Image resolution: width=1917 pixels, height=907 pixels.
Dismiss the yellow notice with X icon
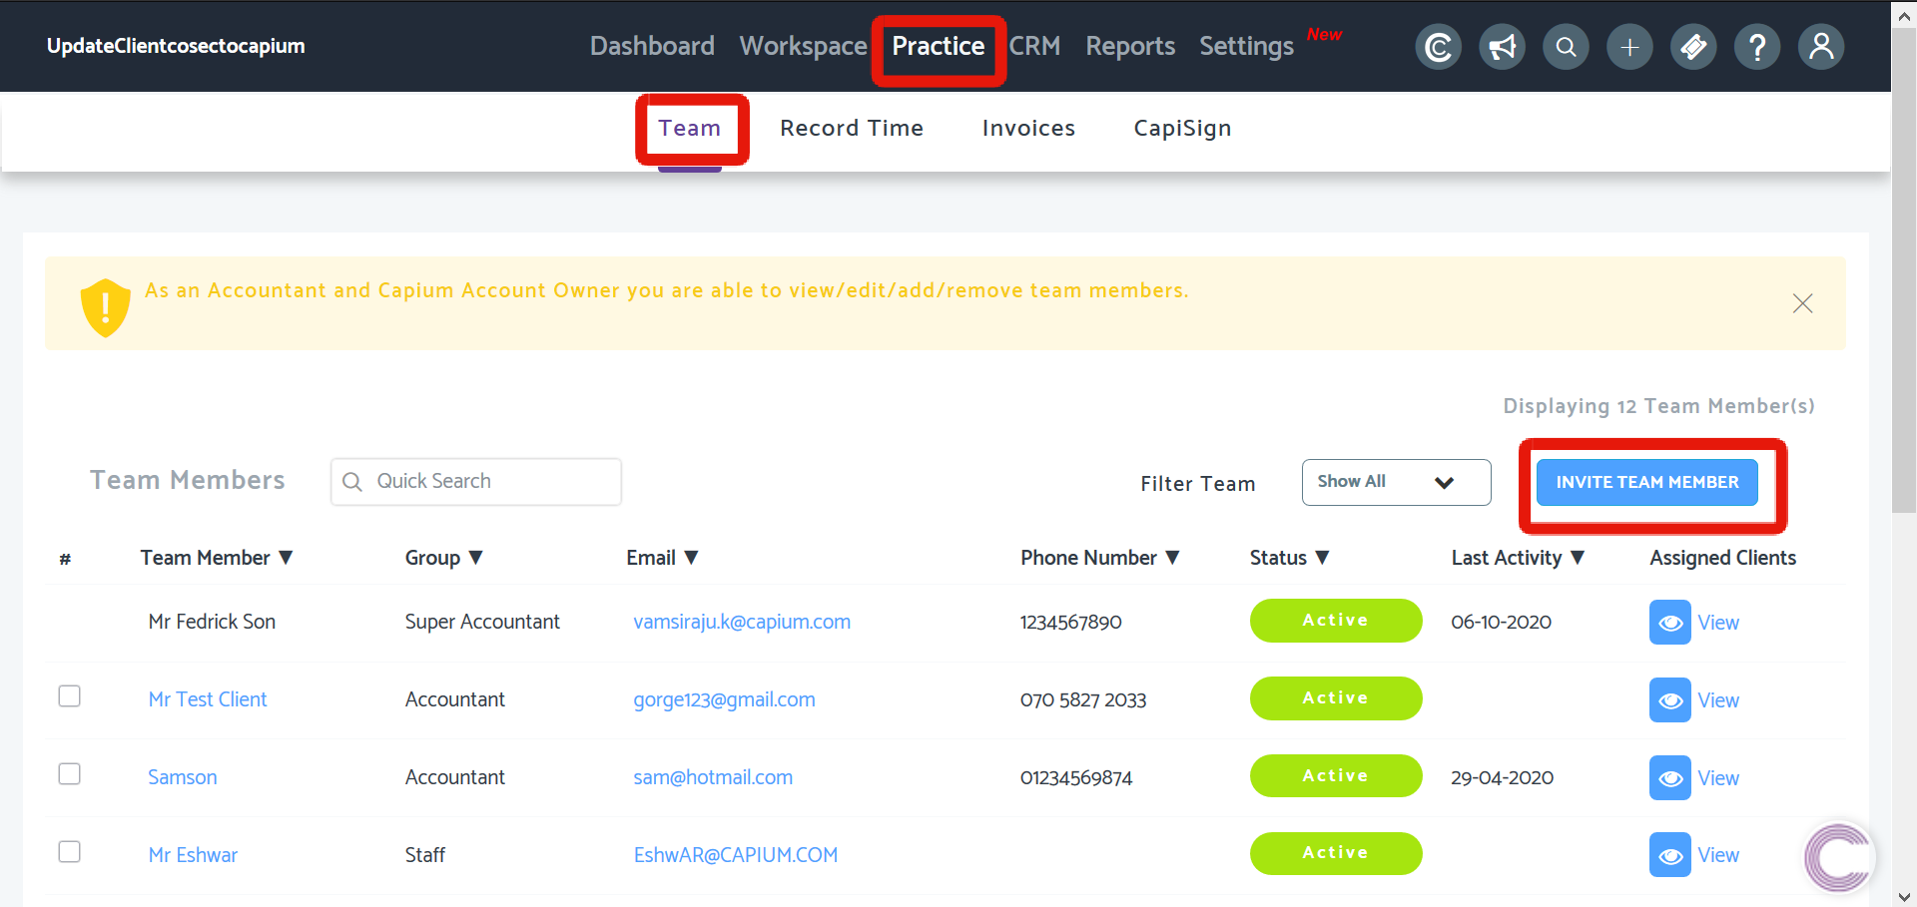pyautogui.click(x=1802, y=303)
